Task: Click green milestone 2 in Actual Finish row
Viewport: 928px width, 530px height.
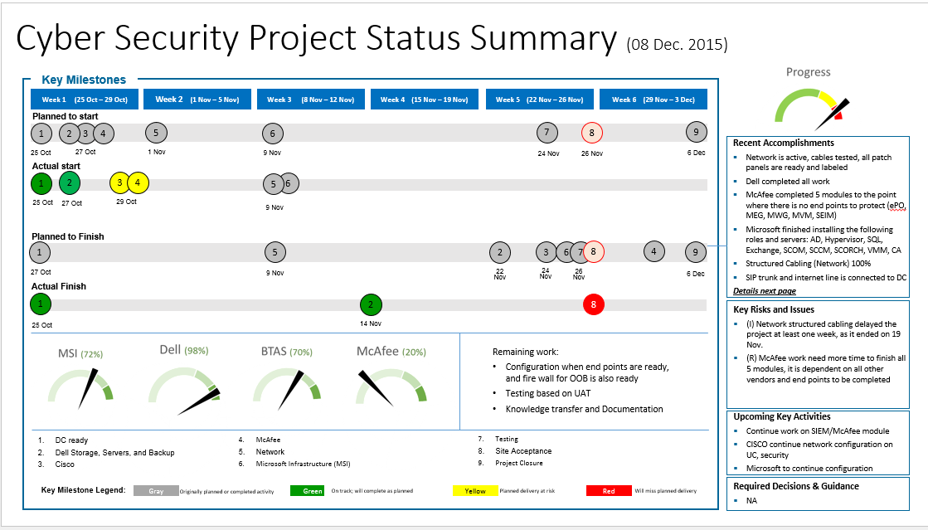Action: coord(371,304)
